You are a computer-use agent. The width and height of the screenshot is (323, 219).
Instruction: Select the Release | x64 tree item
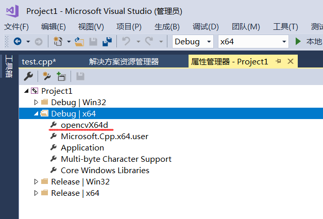(75, 193)
